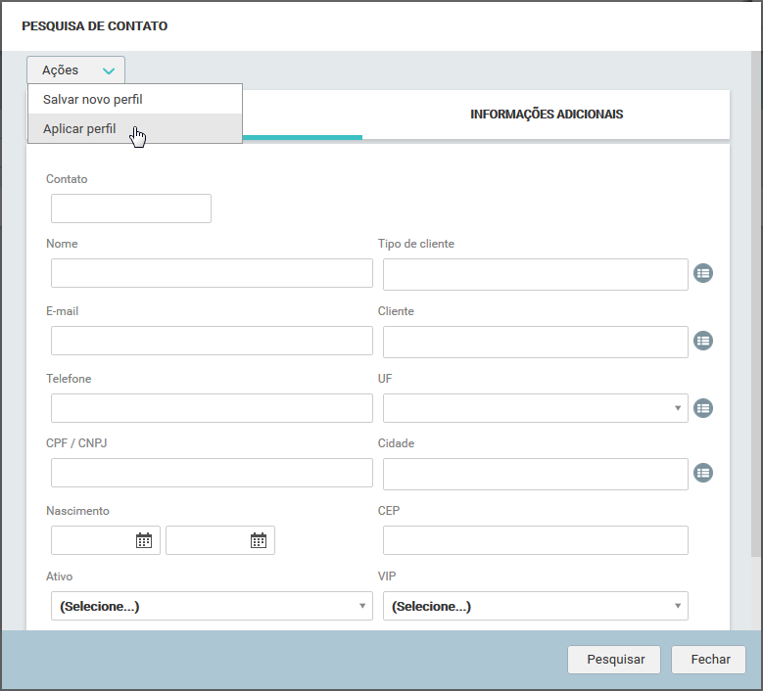This screenshot has width=763, height=691.
Task: Click the Fechar button
Action: [x=708, y=660]
